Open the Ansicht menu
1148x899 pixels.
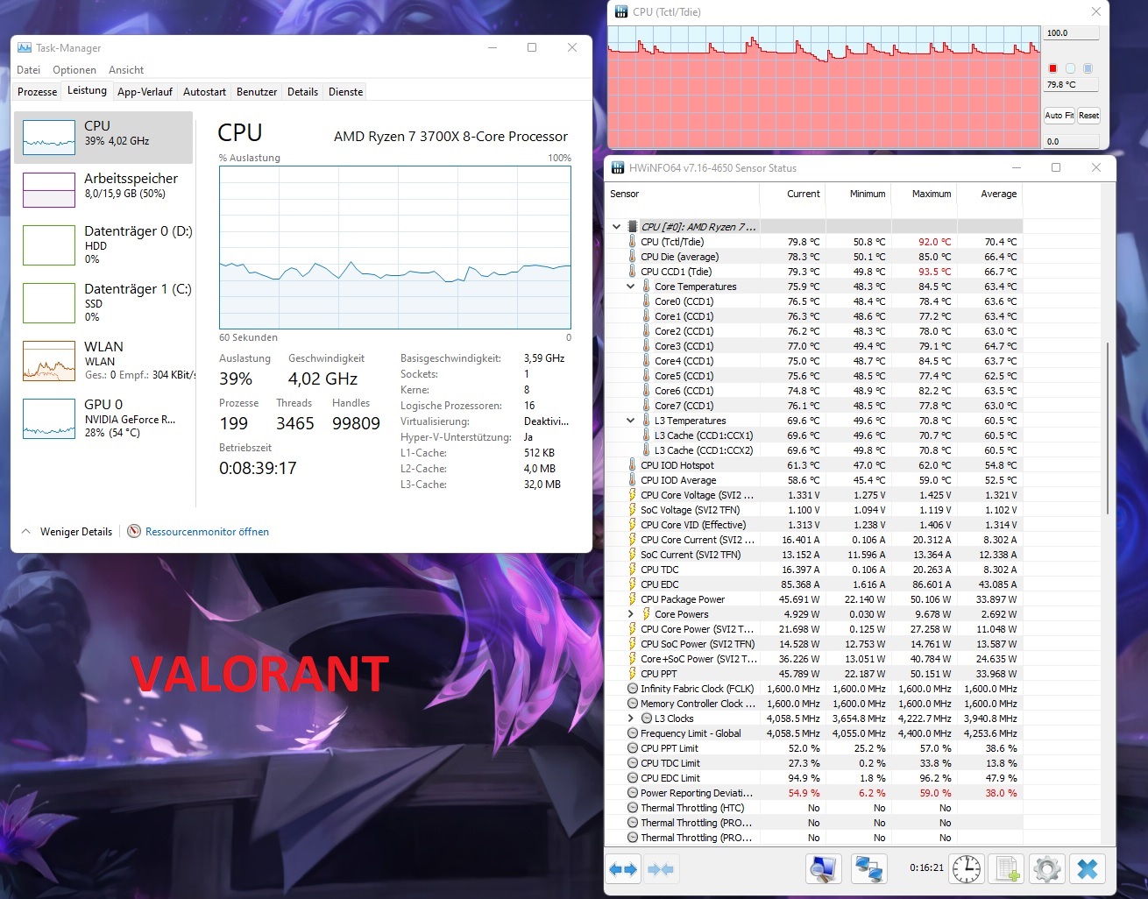click(x=126, y=70)
